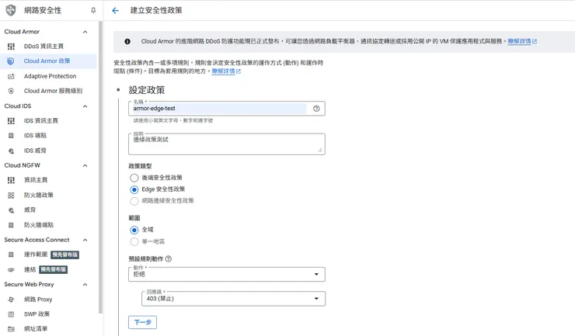Open banner's 瞭解詳情 link about DDoS
575x336 pixels.
pyautogui.click(x=522, y=41)
